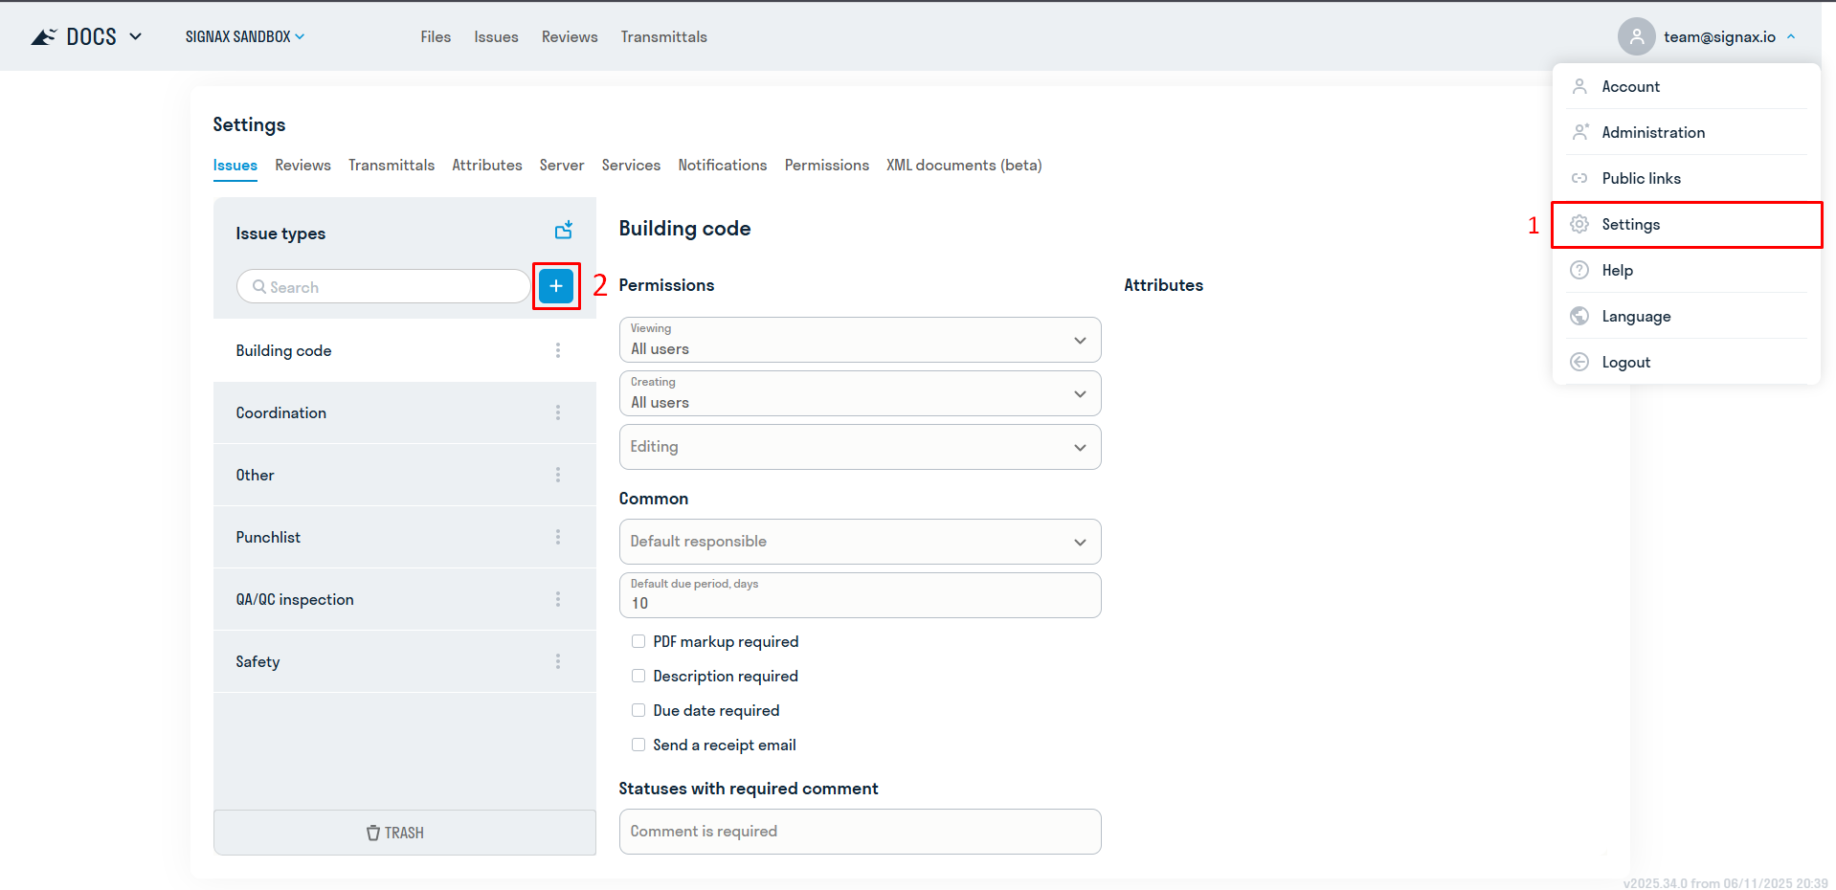1836x890 pixels.
Task: Go to Issues in top navigation
Action: tap(496, 36)
